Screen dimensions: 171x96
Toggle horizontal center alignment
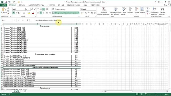click(41, 13)
